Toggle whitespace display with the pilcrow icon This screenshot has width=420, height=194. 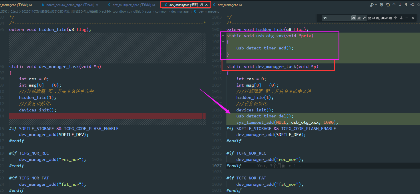tap(406, 5)
